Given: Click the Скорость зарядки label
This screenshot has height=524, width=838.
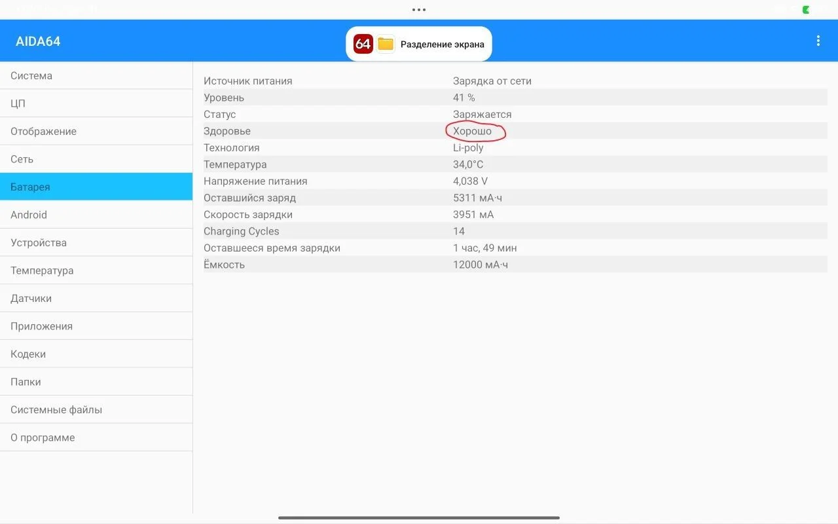Looking at the screenshot, I should tap(248, 215).
